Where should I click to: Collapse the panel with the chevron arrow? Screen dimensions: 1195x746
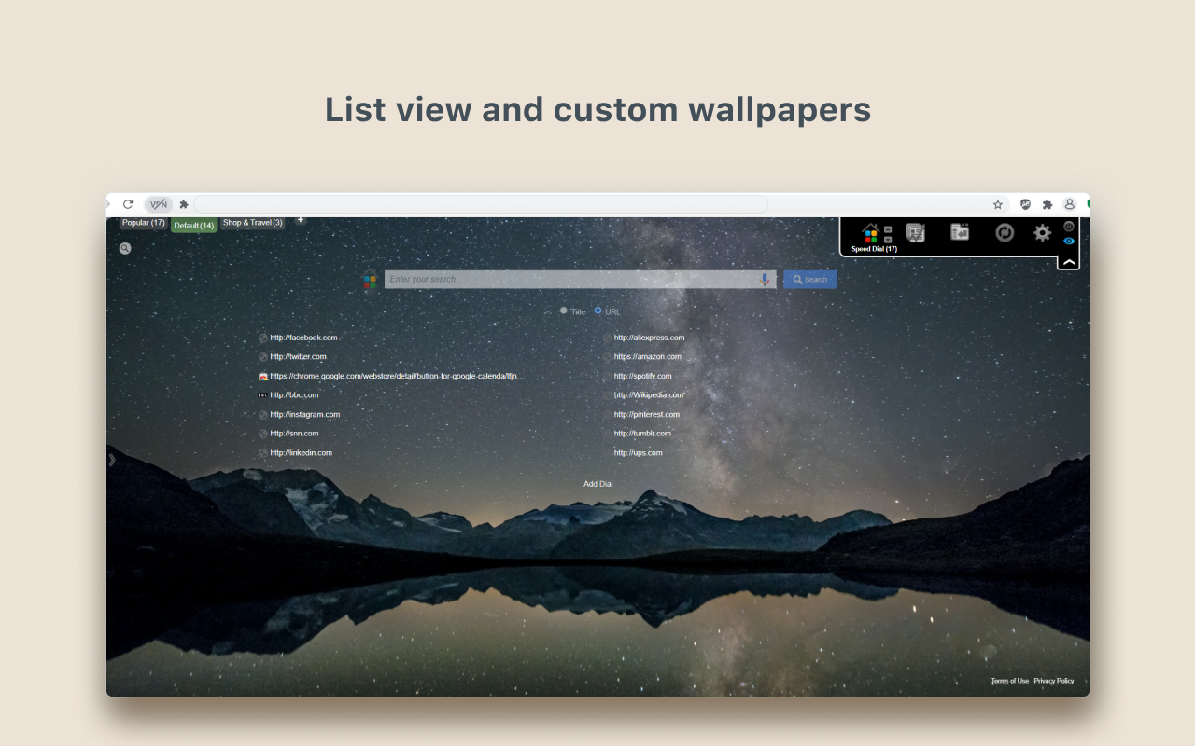[1067, 261]
